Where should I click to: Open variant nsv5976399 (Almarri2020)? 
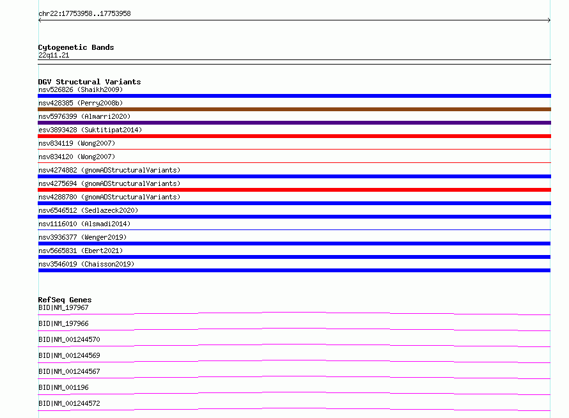(x=84, y=116)
